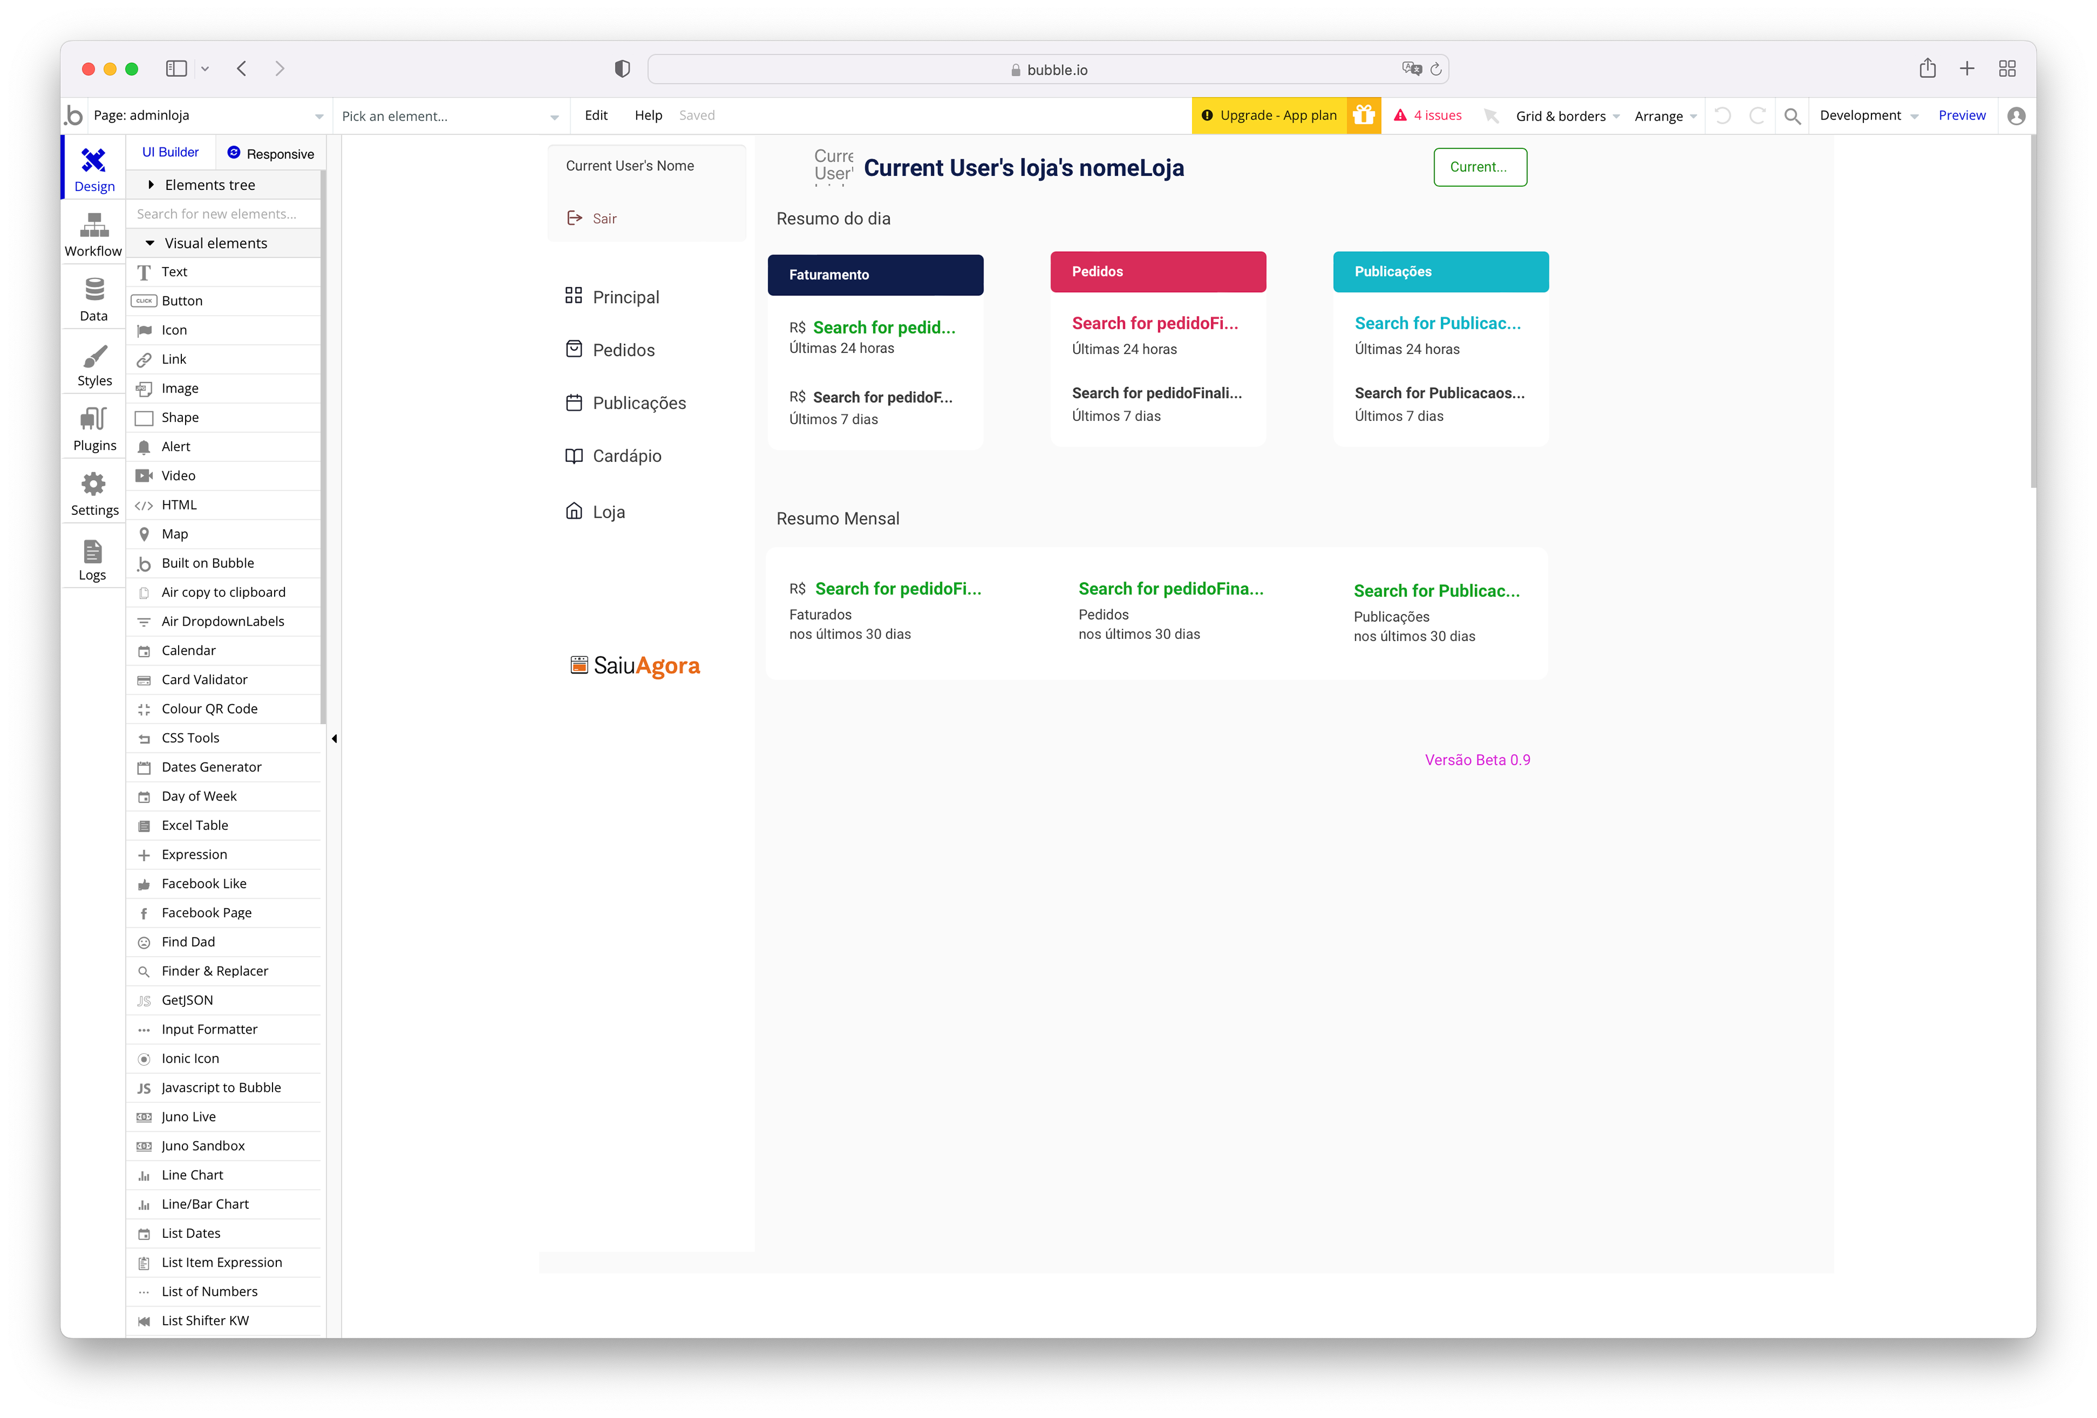Click the Resumo Mensal heading
2097x1418 pixels.
coord(837,518)
